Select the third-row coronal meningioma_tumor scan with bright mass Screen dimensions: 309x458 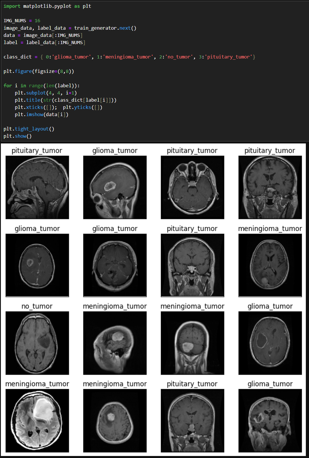pyautogui.click(x=192, y=343)
